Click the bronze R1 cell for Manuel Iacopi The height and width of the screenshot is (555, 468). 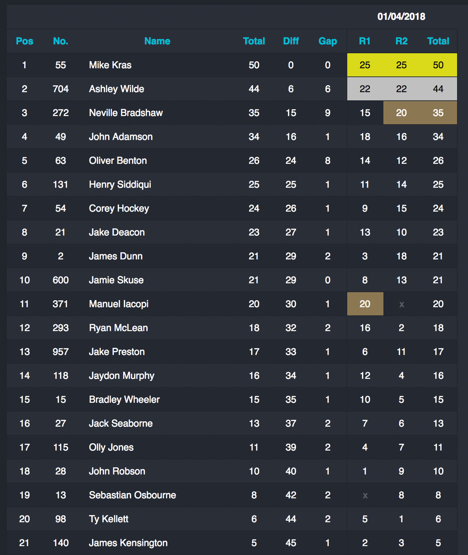coord(365,304)
